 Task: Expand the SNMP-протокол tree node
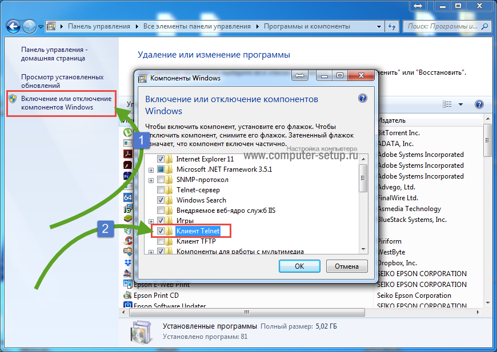pos(151,180)
